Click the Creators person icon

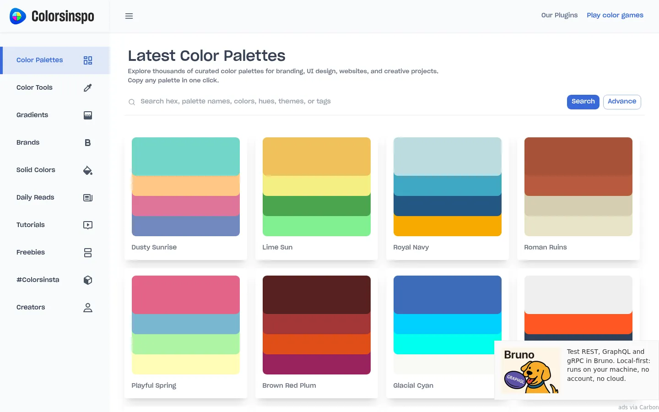[x=88, y=308]
